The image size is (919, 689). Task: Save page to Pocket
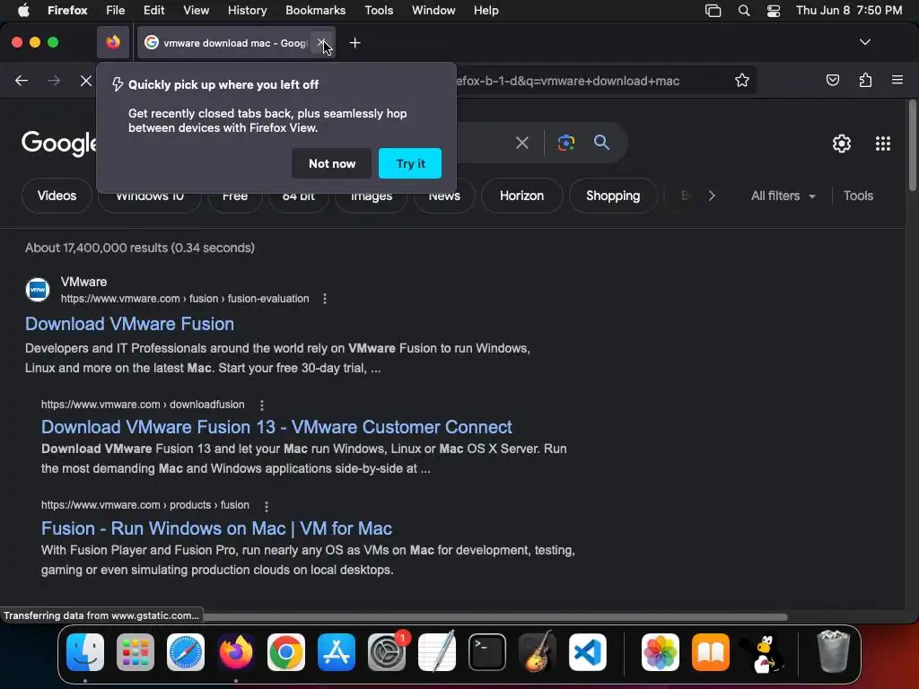[x=832, y=80]
